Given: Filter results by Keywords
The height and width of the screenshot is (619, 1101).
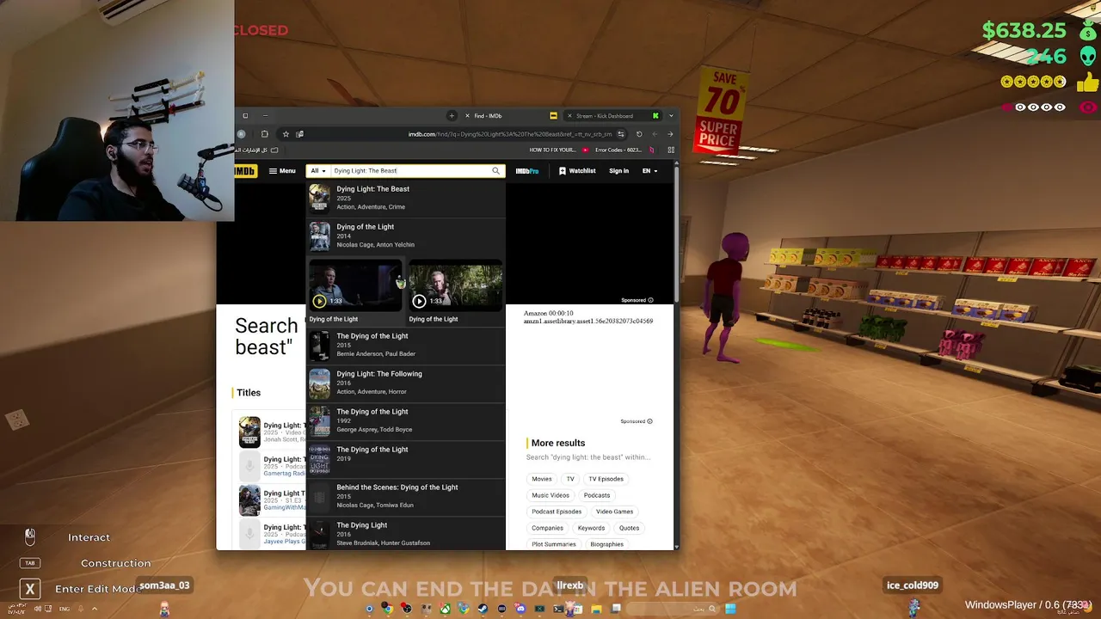Looking at the screenshot, I should point(591,528).
